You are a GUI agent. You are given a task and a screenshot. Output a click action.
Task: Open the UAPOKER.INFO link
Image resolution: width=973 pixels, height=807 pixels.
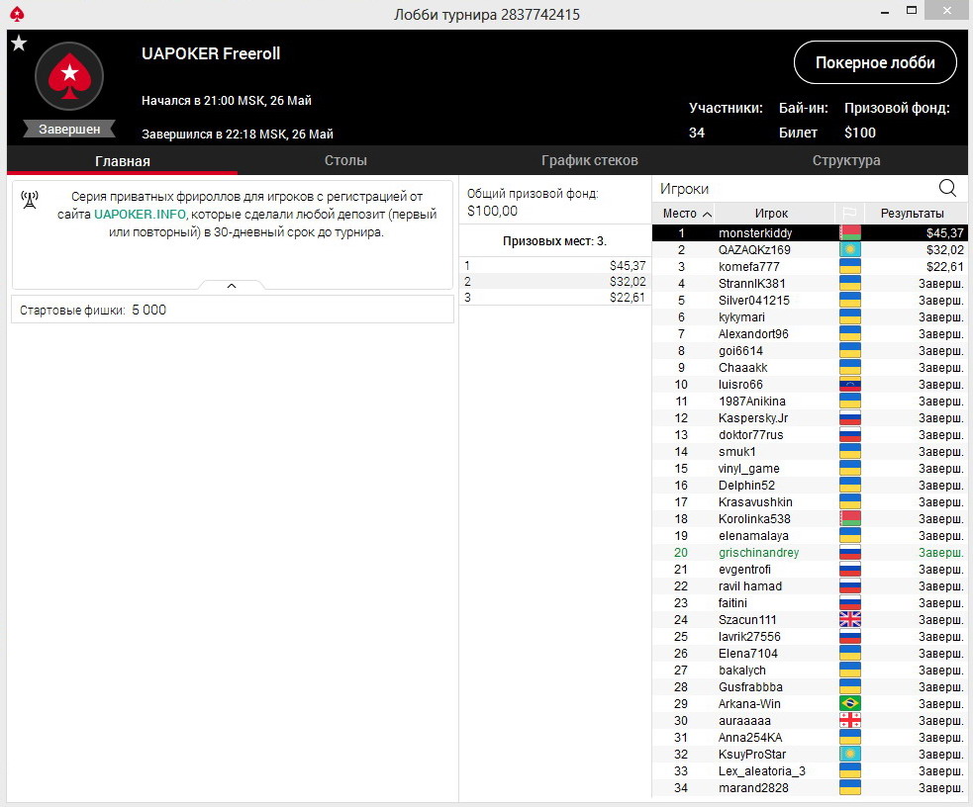point(140,215)
